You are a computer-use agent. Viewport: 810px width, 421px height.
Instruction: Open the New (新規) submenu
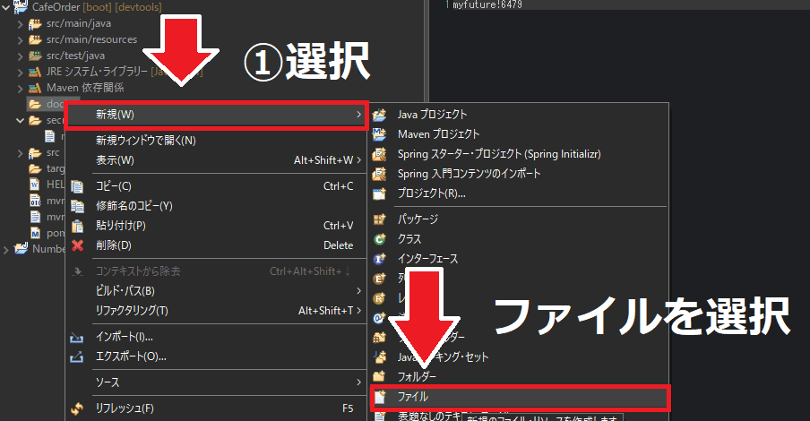point(215,115)
